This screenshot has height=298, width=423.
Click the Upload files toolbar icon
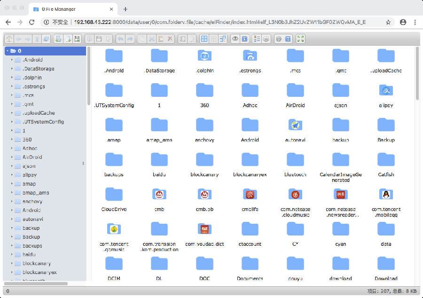coord(77,39)
